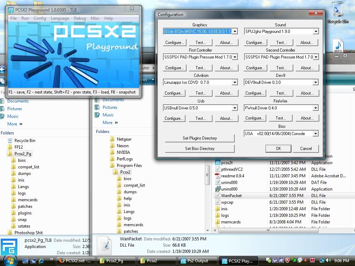Open the Debug menu in PCSX2

80,18
